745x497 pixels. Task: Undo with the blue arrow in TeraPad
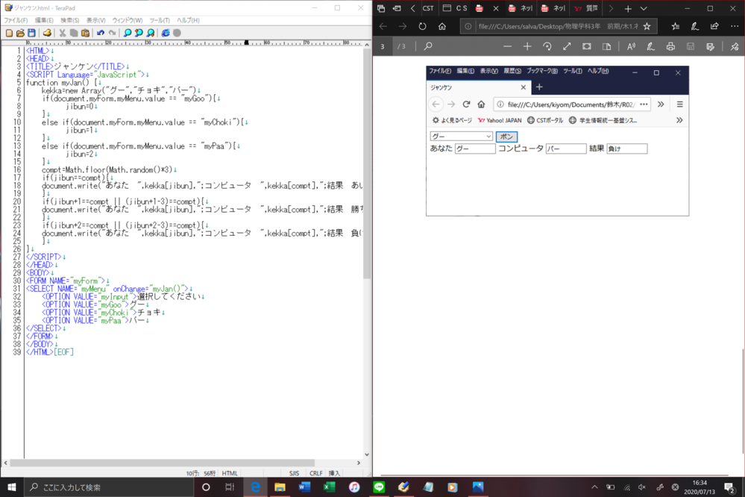(101, 33)
